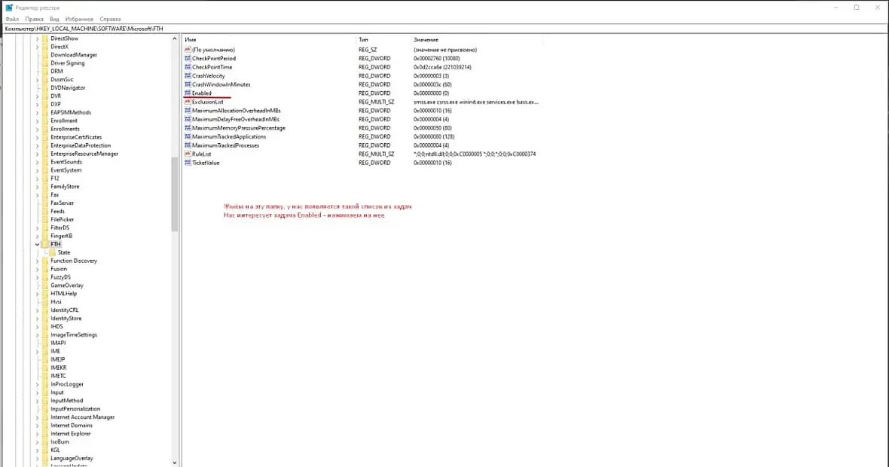The image size is (889, 467).
Task: Expand the EnterpriseCertificates tree node
Action: (x=38, y=137)
